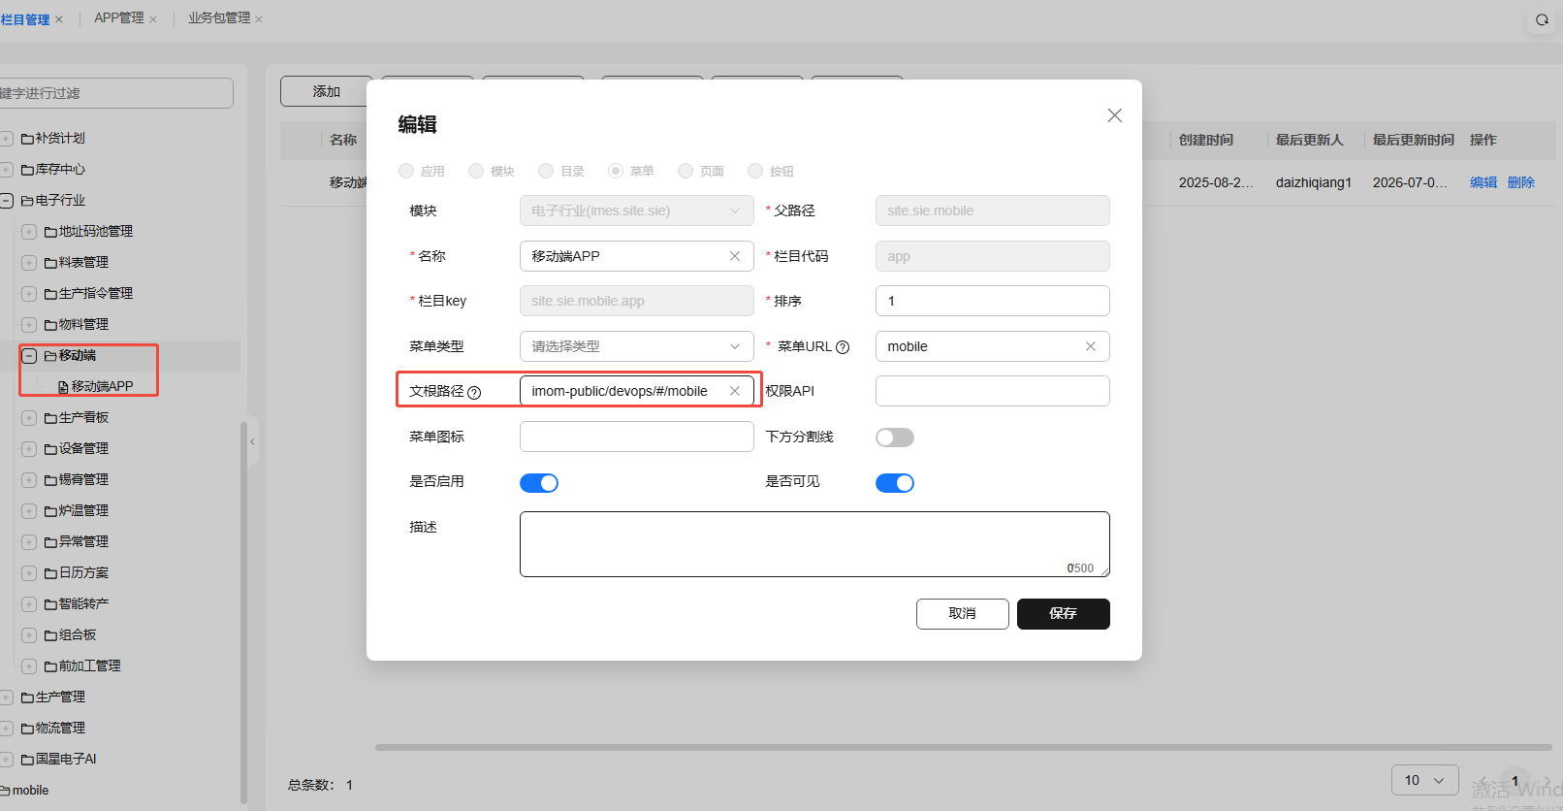
Task: Show help tip next to 菜单URL
Action: pos(843,347)
